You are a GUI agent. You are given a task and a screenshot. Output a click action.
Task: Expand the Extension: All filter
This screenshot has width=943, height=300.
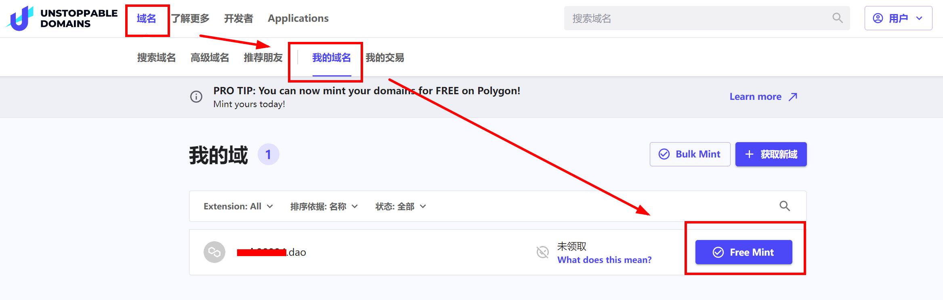click(238, 206)
